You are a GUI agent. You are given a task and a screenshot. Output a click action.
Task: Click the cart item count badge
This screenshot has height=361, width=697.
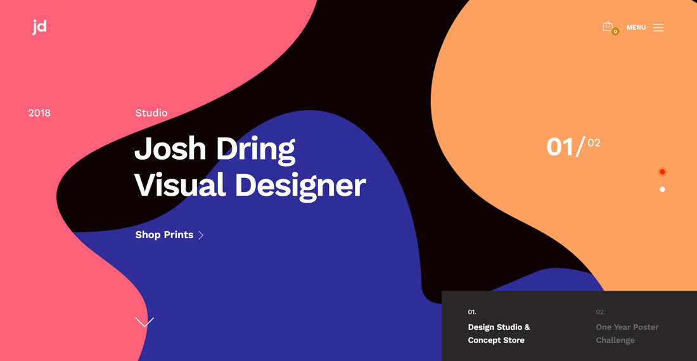(x=615, y=32)
